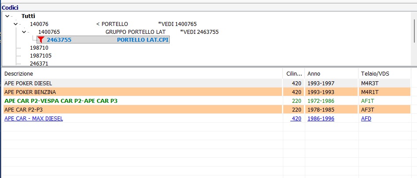Click the AFD frame code link
Image resolution: width=417 pixels, height=178 pixels.
(x=366, y=119)
